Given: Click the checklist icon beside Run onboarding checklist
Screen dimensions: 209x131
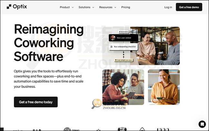Looking at the screenshot, I should tap(111, 47).
